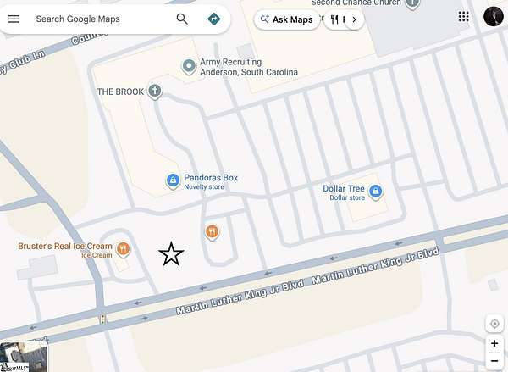Screen dimensions: 508x372
Task: Select the Pandoras Box store pin
Action: pyautogui.click(x=173, y=180)
